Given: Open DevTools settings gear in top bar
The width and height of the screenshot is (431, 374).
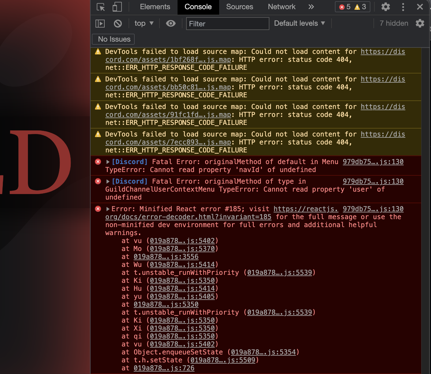Looking at the screenshot, I should click(385, 7).
